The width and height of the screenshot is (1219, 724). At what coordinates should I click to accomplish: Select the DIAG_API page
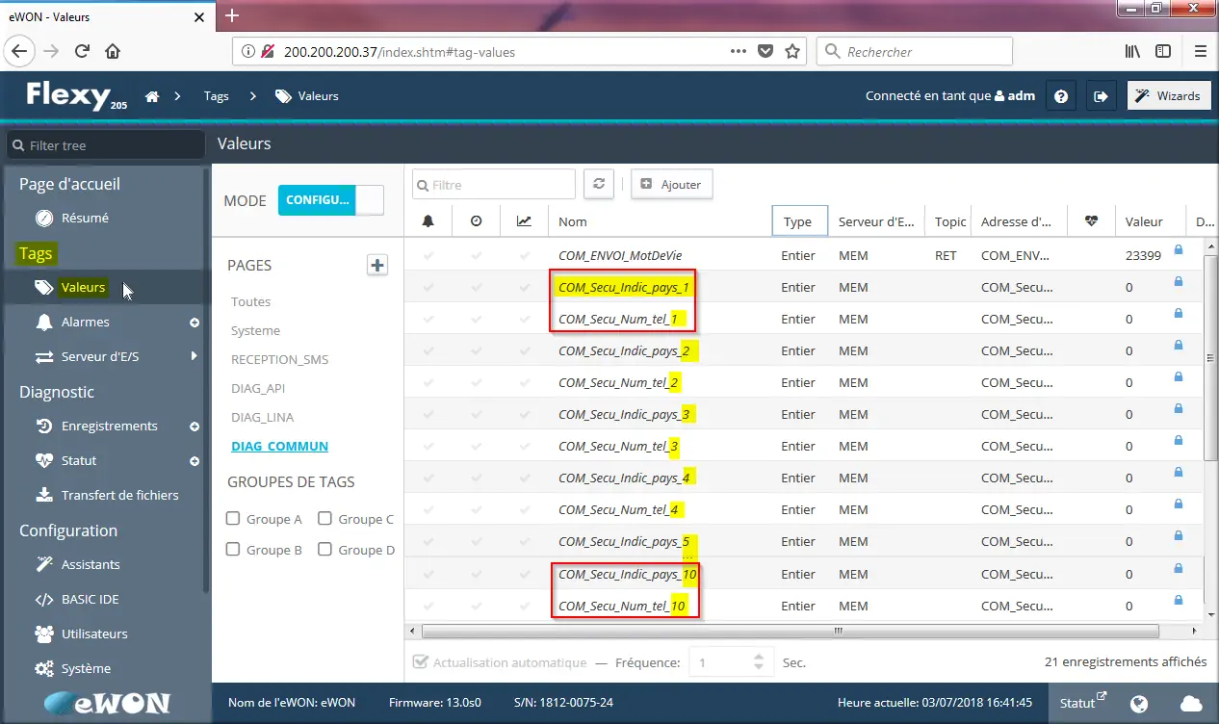pos(258,388)
